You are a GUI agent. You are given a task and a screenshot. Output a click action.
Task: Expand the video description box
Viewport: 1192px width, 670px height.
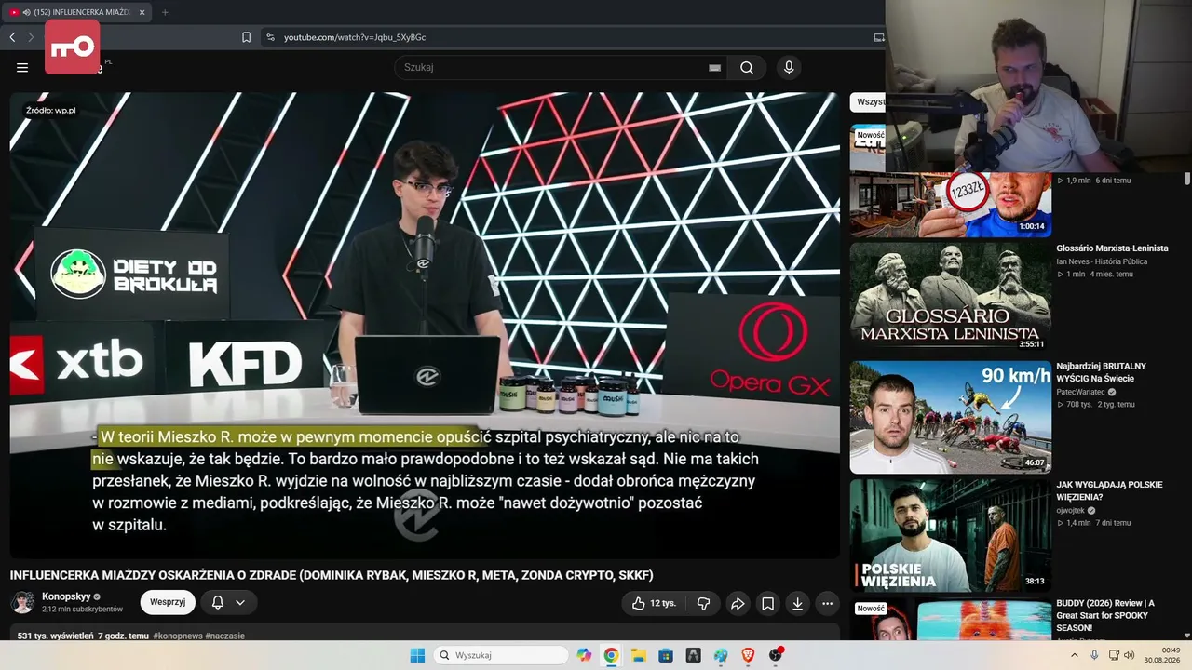click(x=425, y=635)
